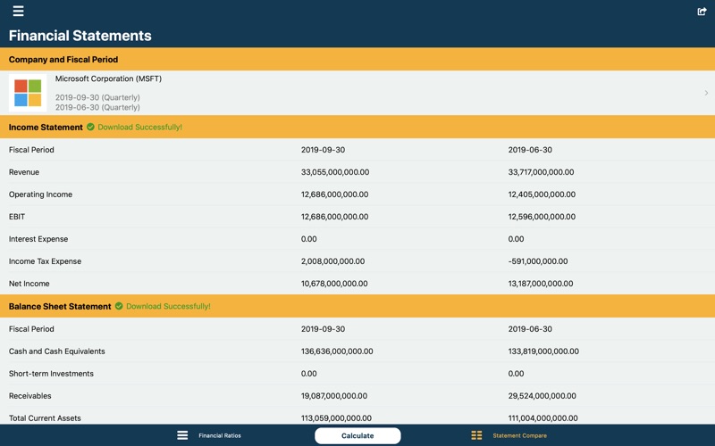Select the Receivables row label
This screenshot has width=715, height=446.
(x=30, y=396)
